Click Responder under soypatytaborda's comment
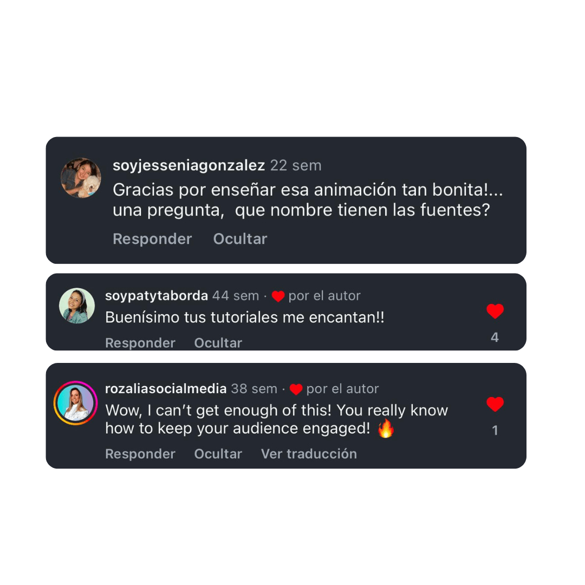The height and width of the screenshot is (585, 585). tap(140, 342)
